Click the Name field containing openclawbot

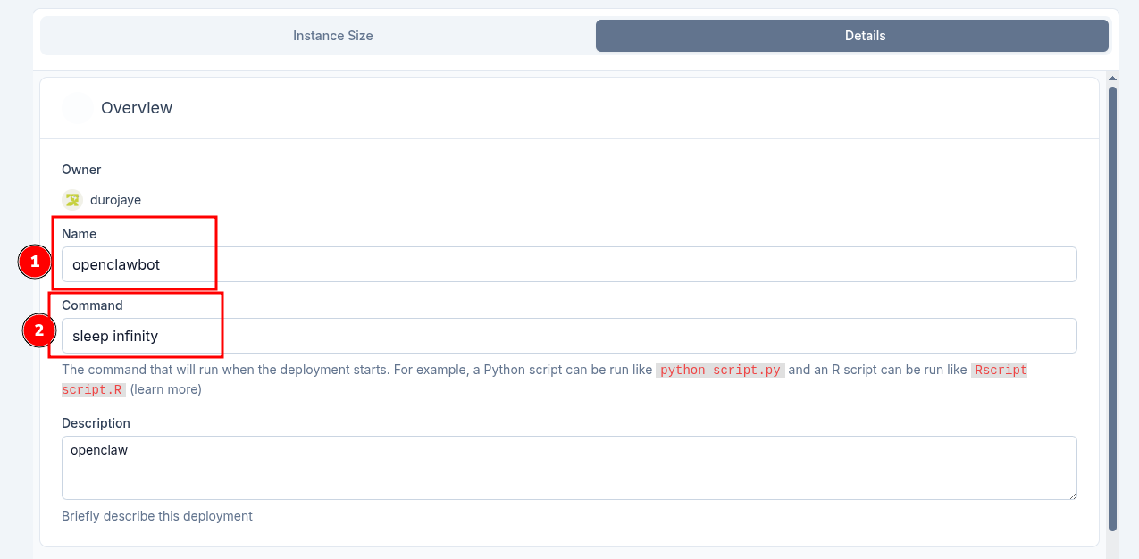coord(569,264)
